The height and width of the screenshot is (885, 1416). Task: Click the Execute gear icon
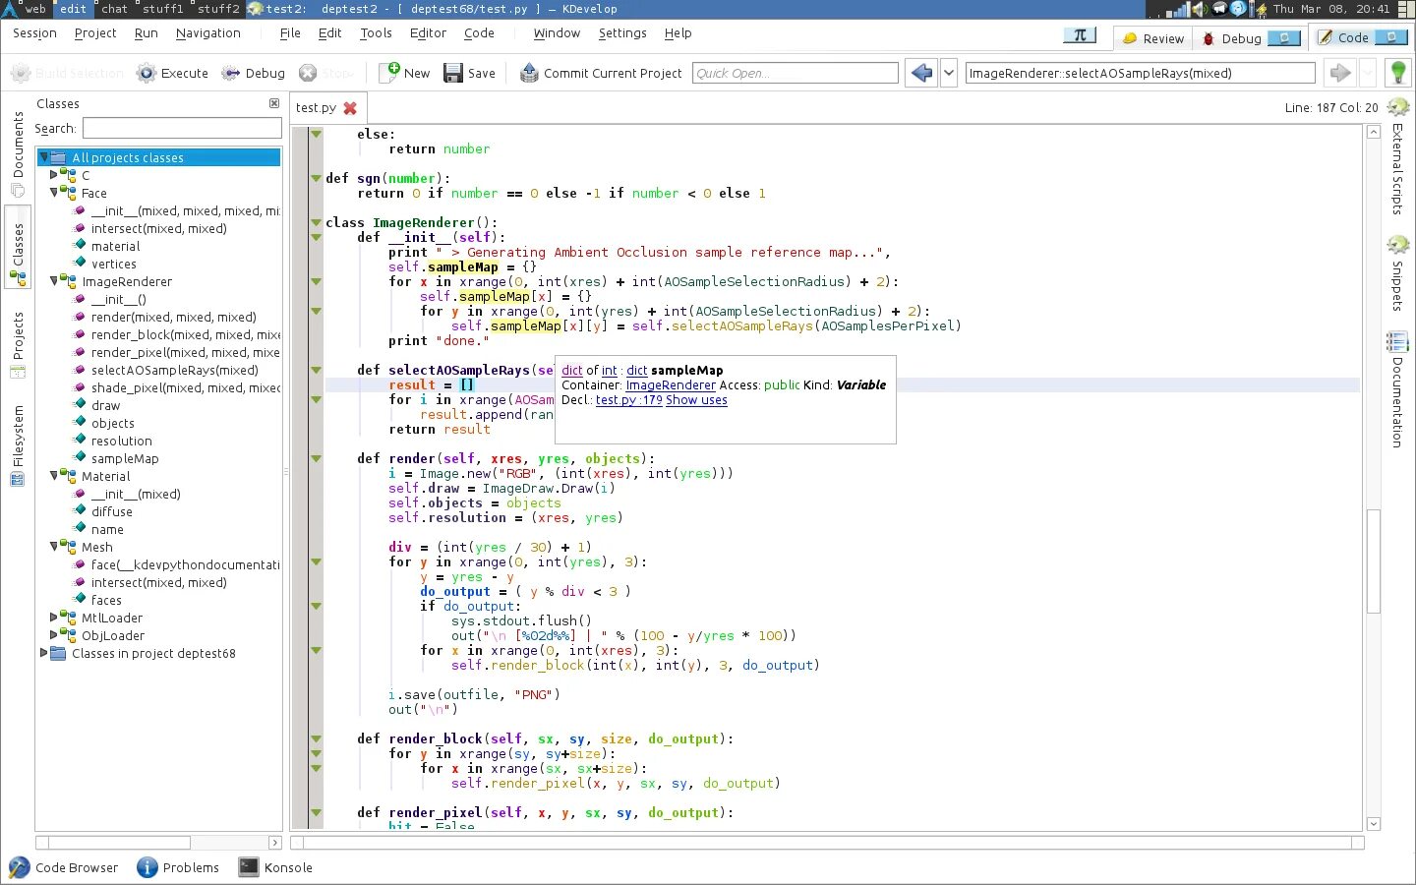click(x=147, y=73)
